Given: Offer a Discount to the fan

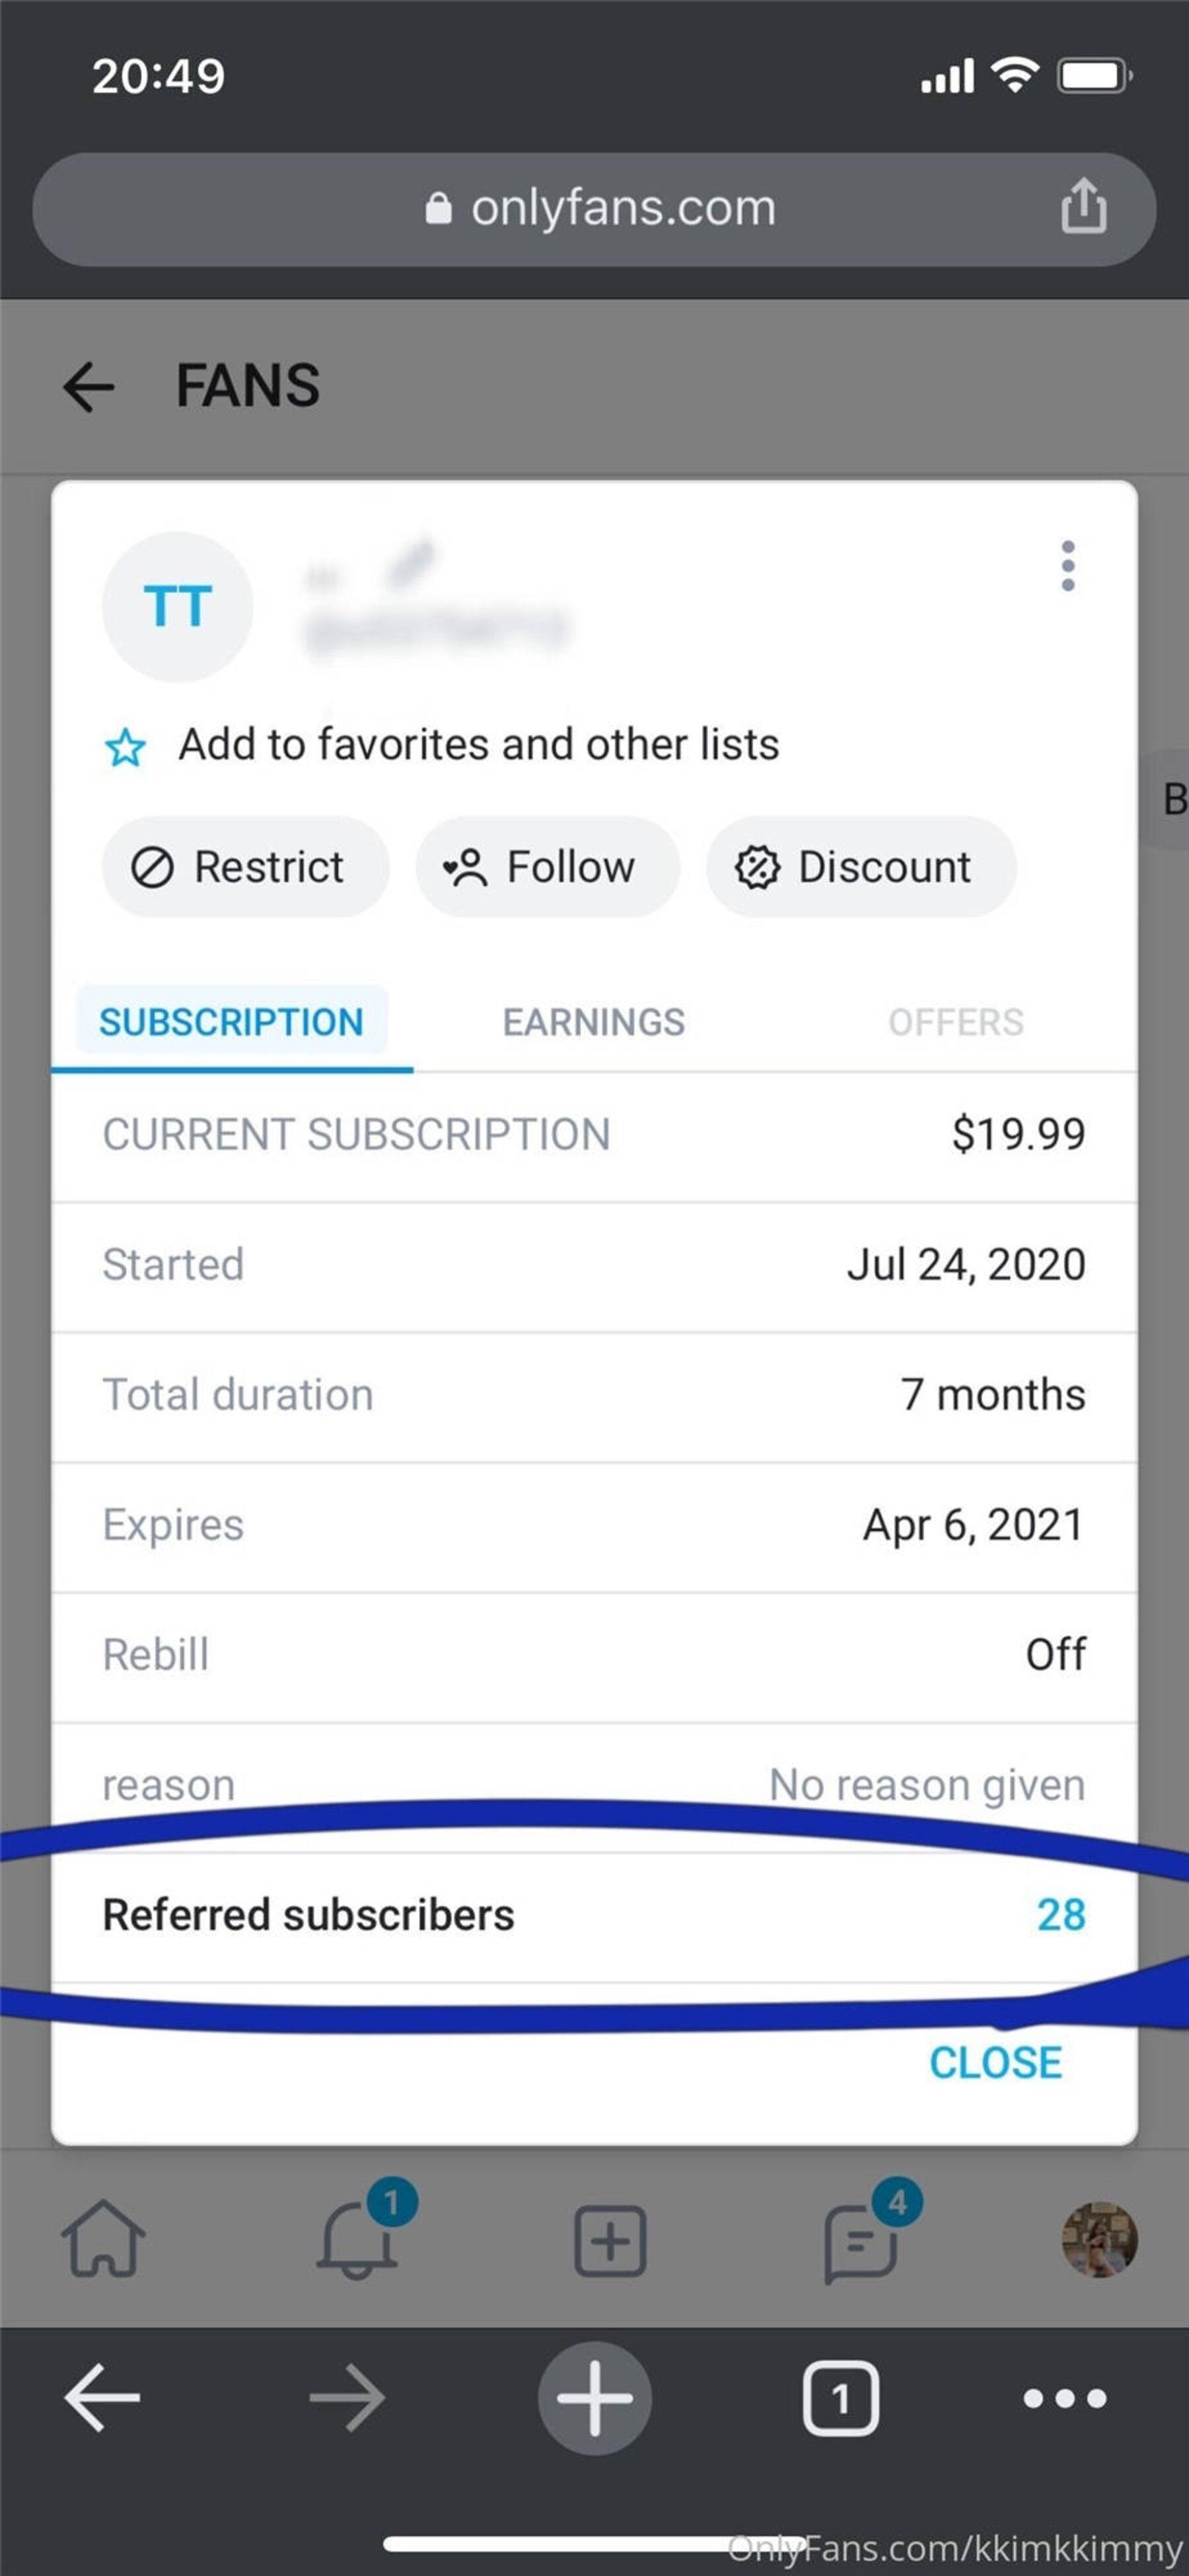Looking at the screenshot, I should (x=860, y=867).
